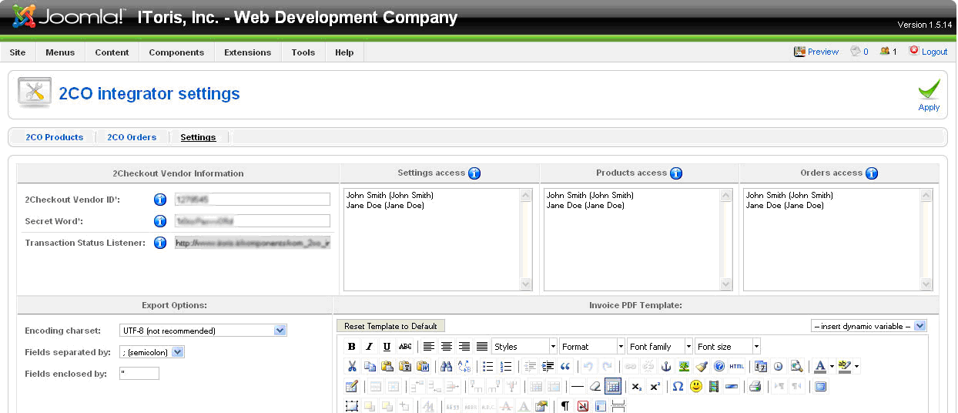
Task: Insert a smiley emoticon
Action: [696, 387]
